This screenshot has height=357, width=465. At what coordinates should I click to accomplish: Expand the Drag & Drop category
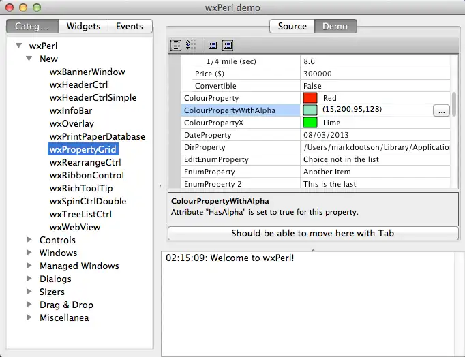point(29,305)
